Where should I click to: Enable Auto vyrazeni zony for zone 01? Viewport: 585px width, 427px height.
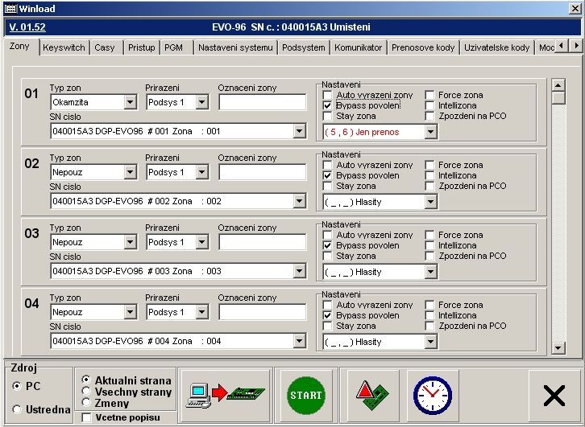point(327,95)
